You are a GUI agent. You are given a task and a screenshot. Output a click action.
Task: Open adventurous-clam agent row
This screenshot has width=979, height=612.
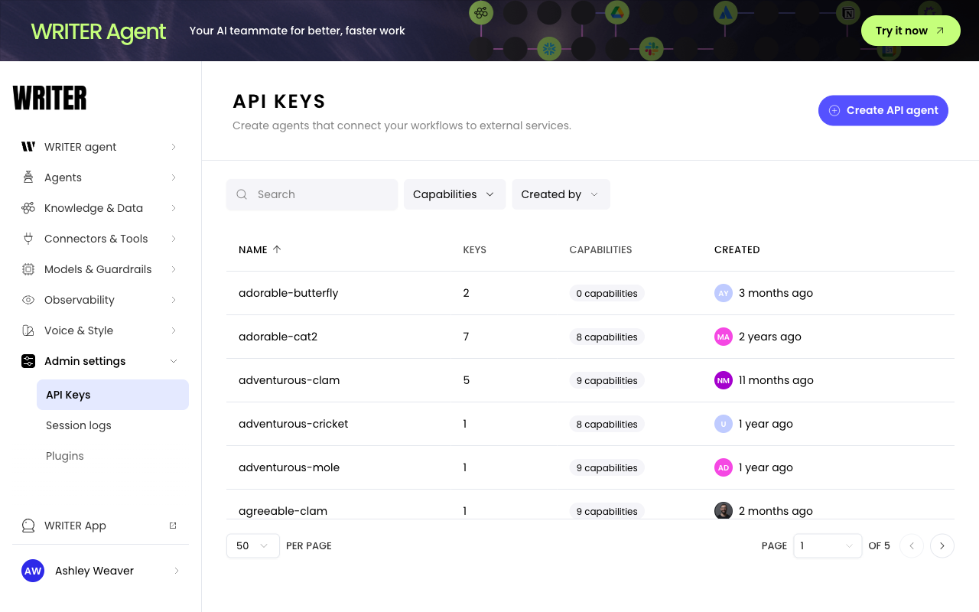[590, 380]
